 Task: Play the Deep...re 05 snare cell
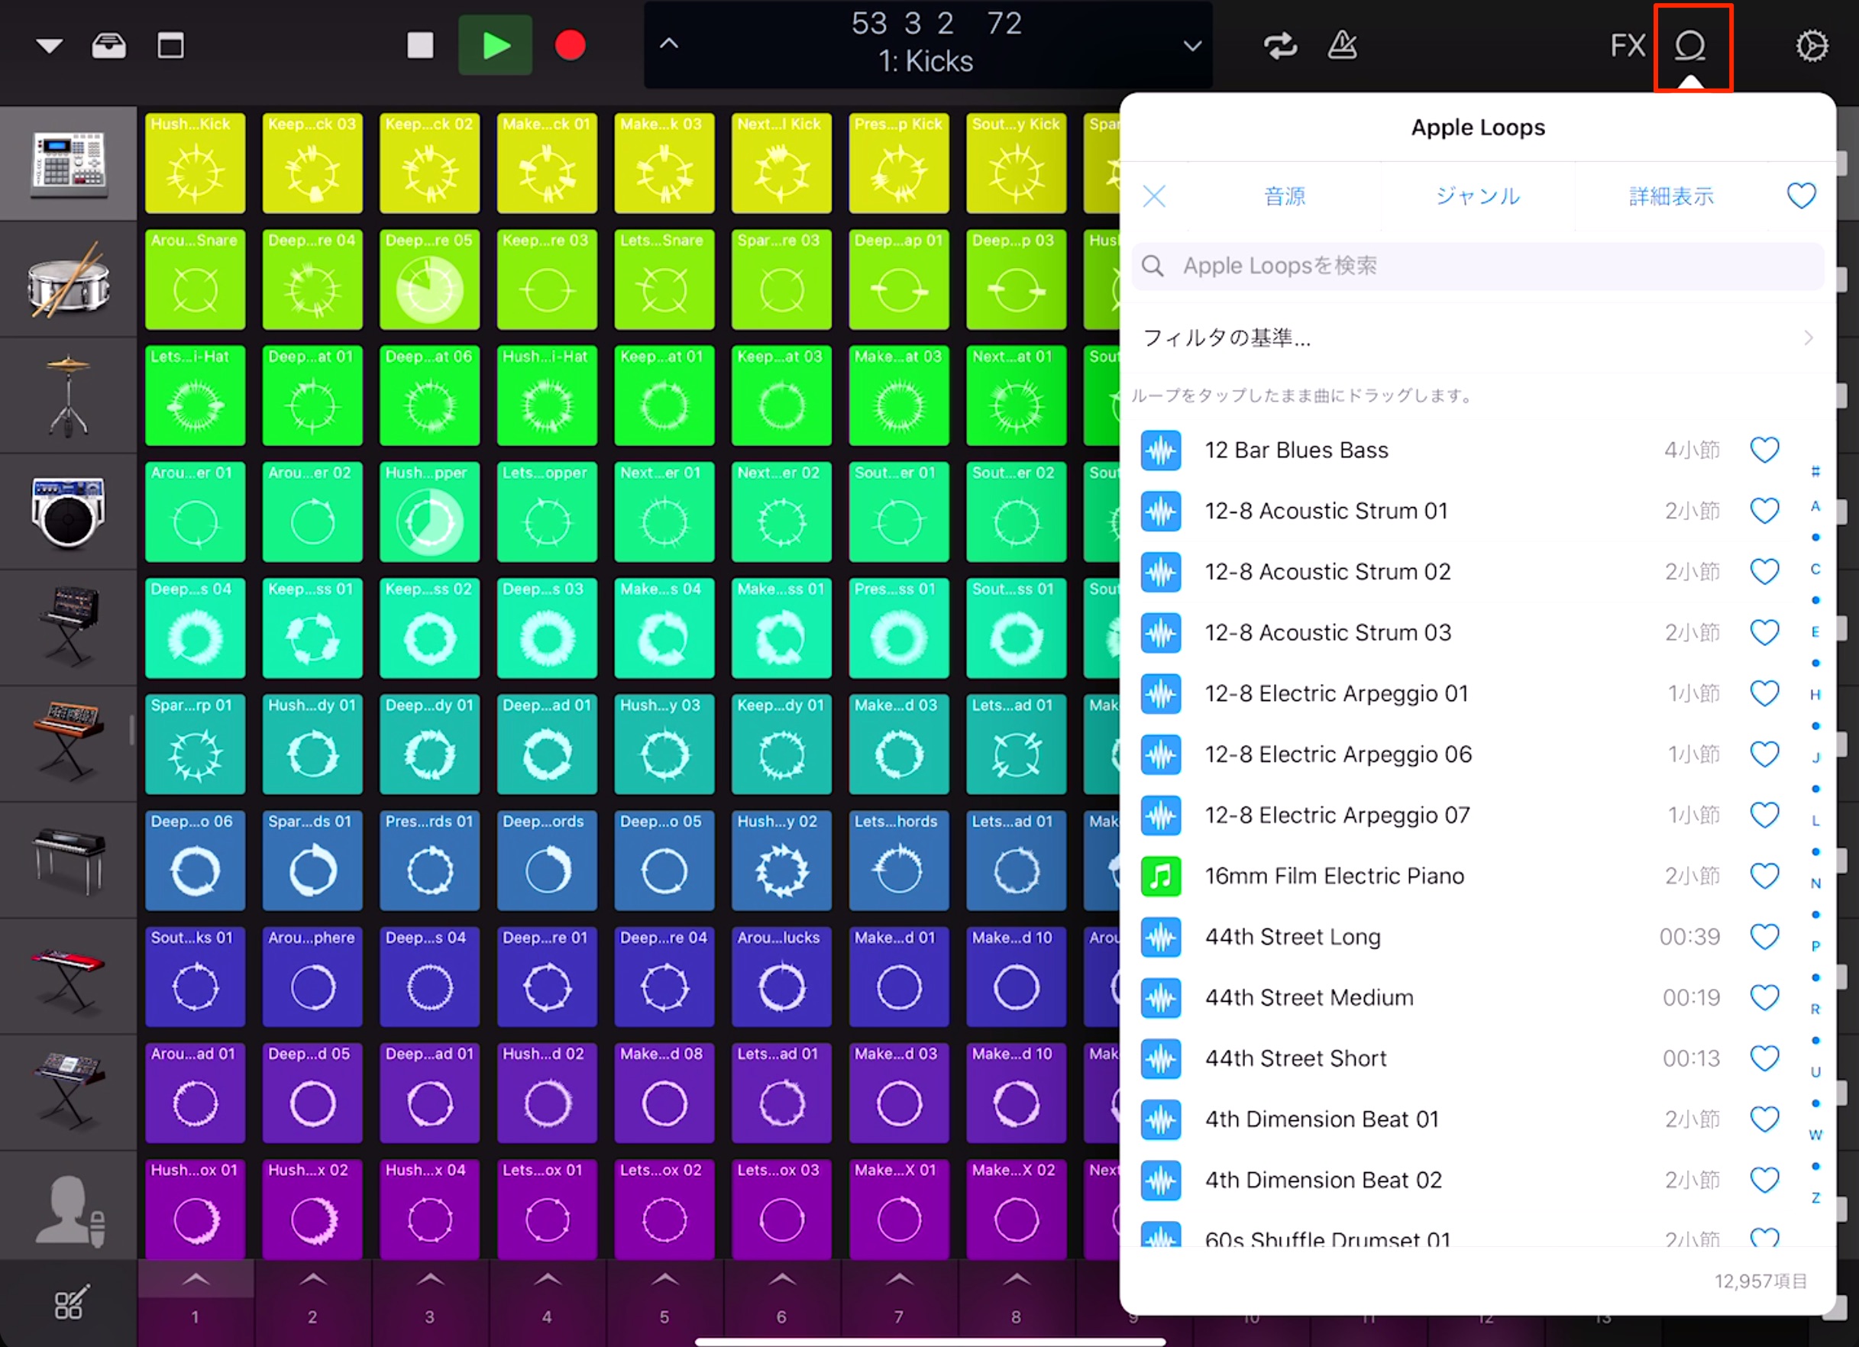[429, 279]
